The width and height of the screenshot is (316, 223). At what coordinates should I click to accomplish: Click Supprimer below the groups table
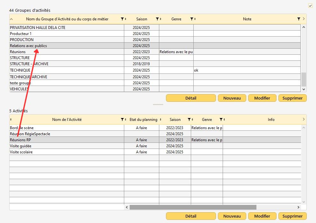(292, 98)
